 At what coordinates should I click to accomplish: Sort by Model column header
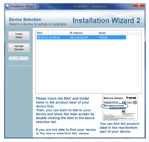[112, 33]
